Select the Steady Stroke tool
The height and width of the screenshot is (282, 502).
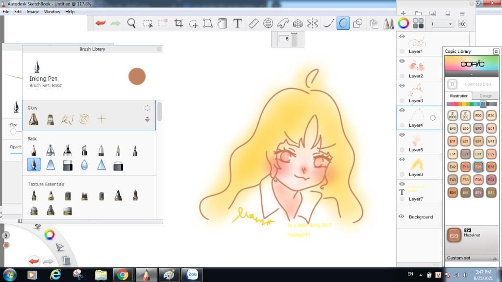(x=328, y=23)
